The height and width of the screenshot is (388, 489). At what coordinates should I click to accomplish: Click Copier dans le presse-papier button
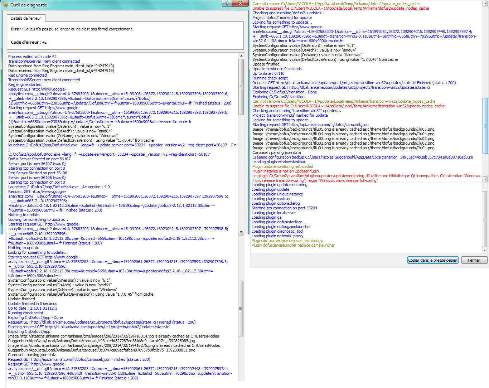433,260
